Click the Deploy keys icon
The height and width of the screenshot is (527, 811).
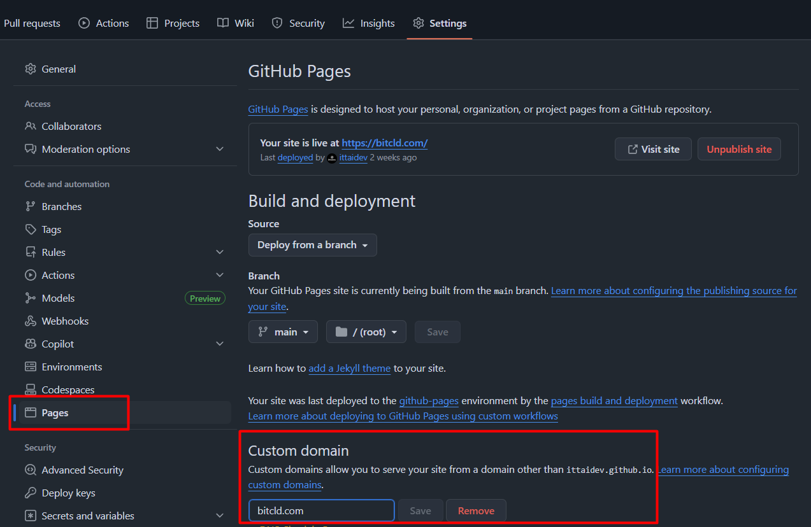(31, 492)
